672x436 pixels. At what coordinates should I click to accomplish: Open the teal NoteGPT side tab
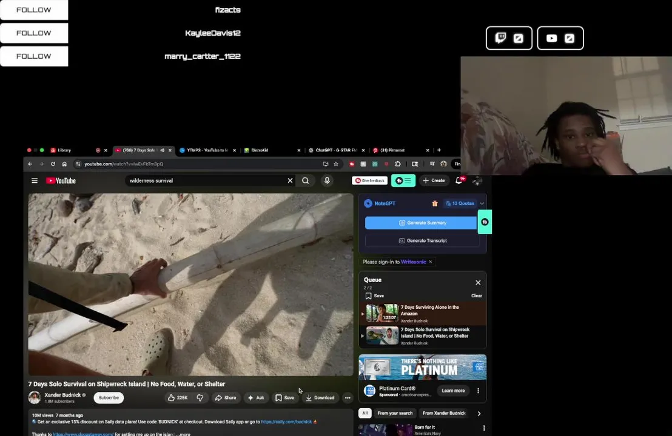click(x=485, y=222)
